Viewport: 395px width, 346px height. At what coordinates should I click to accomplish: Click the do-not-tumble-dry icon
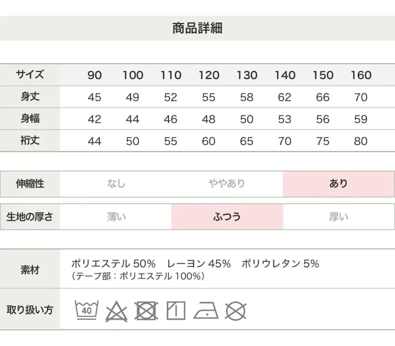146,311
